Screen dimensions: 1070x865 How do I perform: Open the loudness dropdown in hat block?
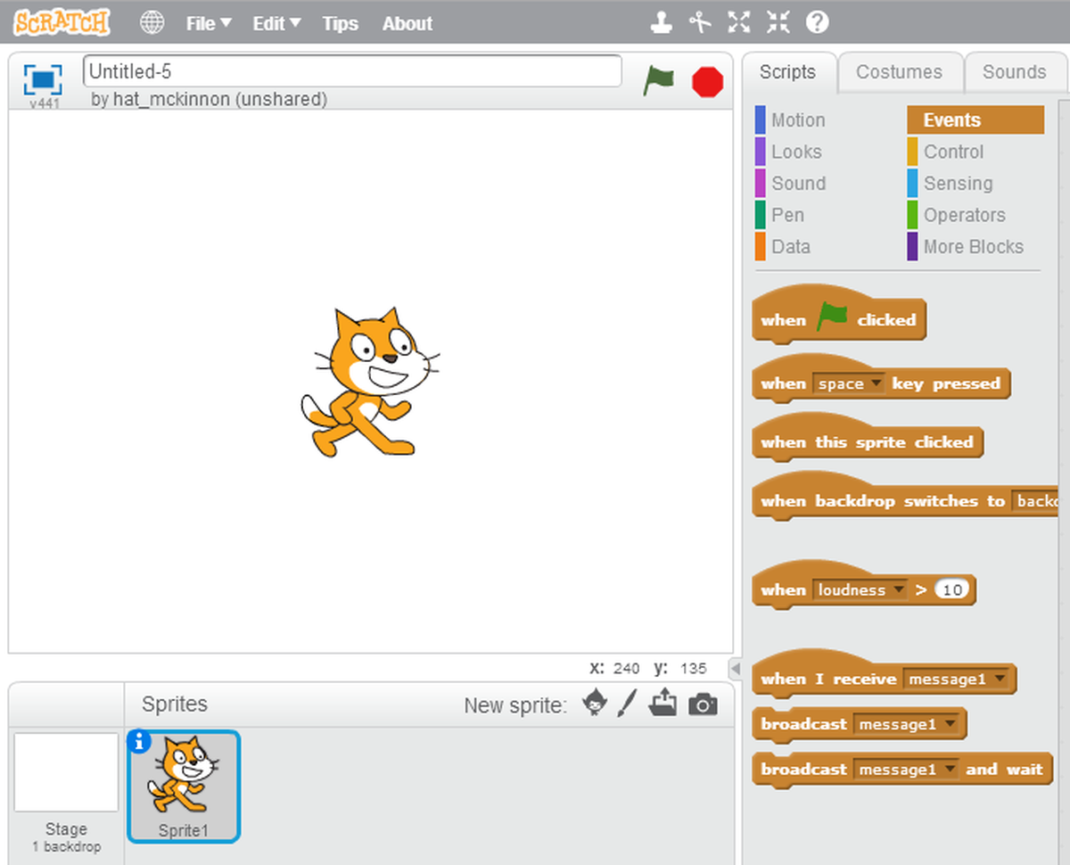[860, 590]
